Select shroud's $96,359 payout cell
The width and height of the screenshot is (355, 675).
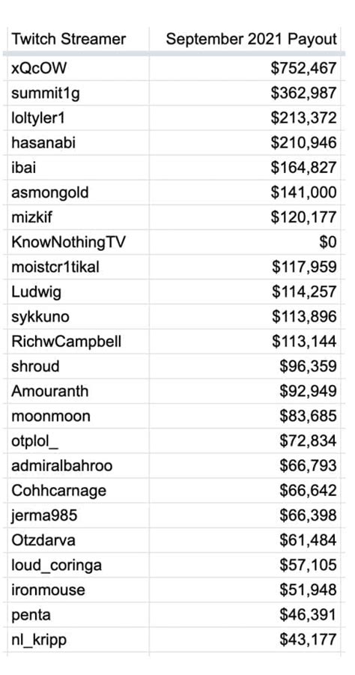(x=245, y=366)
